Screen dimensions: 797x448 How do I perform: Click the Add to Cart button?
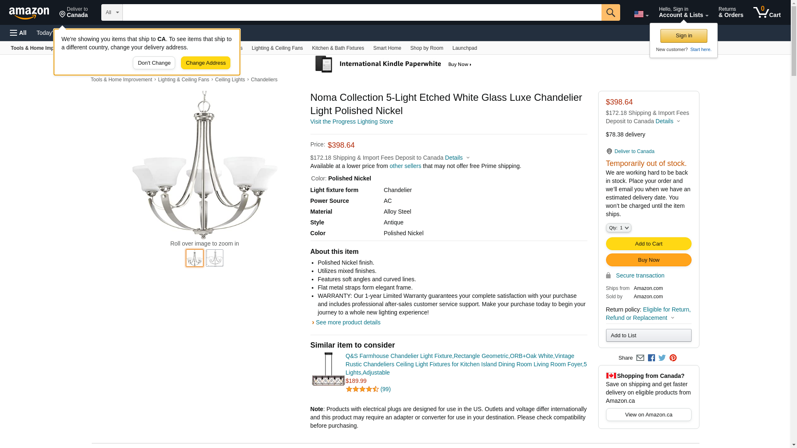[x=648, y=244]
